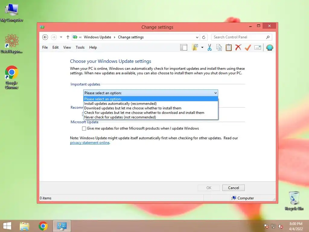Choose Install updates automatically (recommended)
This screenshot has width=309, height=232.
click(151, 104)
